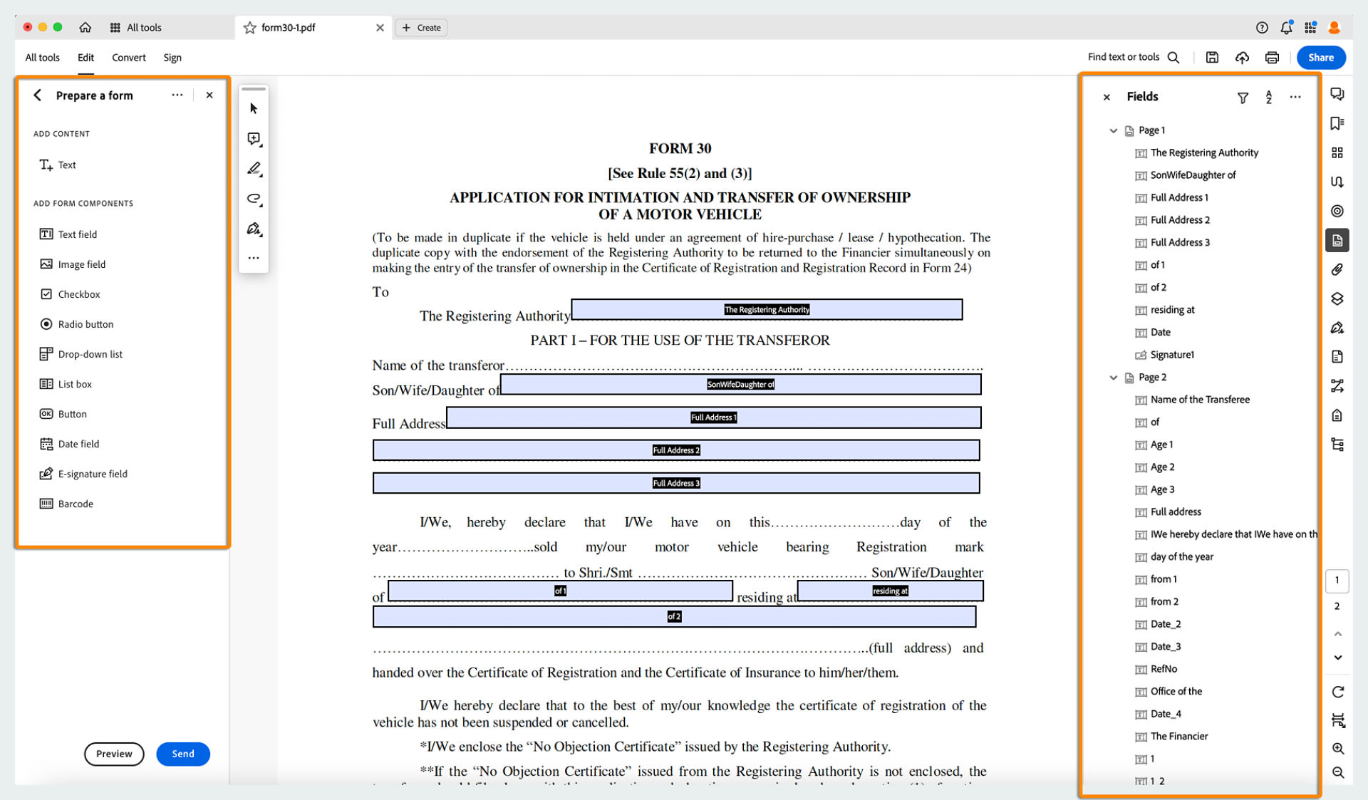
Task: Collapse the Page 2 fields tree
Action: [x=1114, y=378]
